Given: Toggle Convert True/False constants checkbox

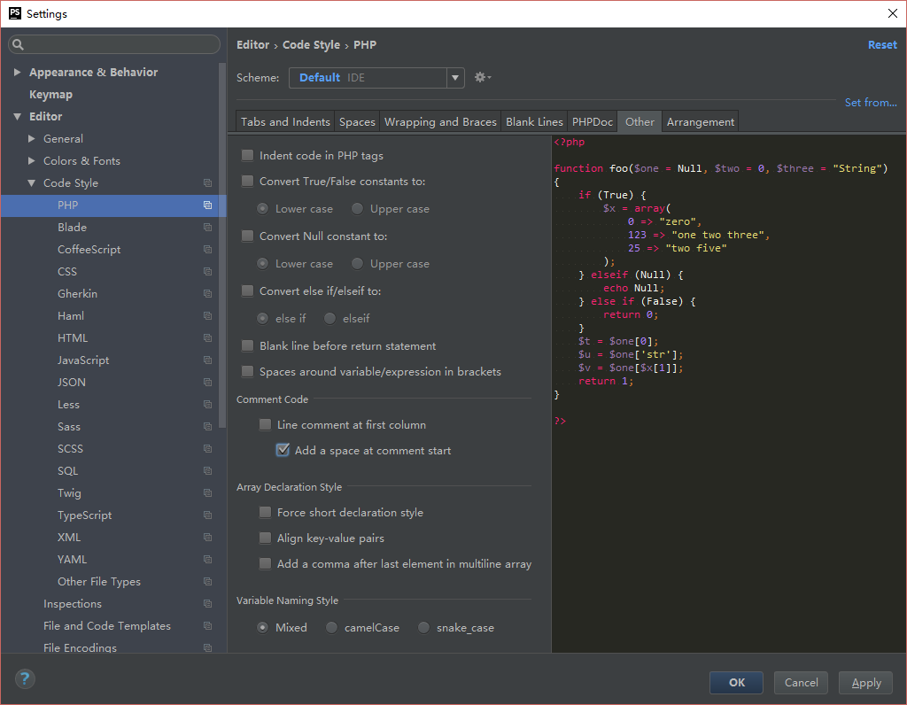Looking at the screenshot, I should pos(248,181).
